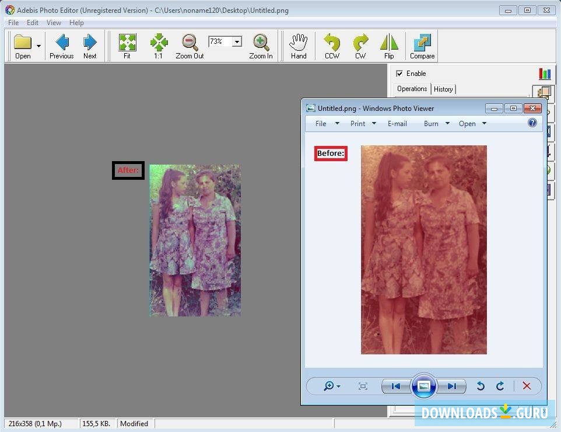
Task: Click the E-mail button in Photo Viewer
Action: (x=397, y=123)
